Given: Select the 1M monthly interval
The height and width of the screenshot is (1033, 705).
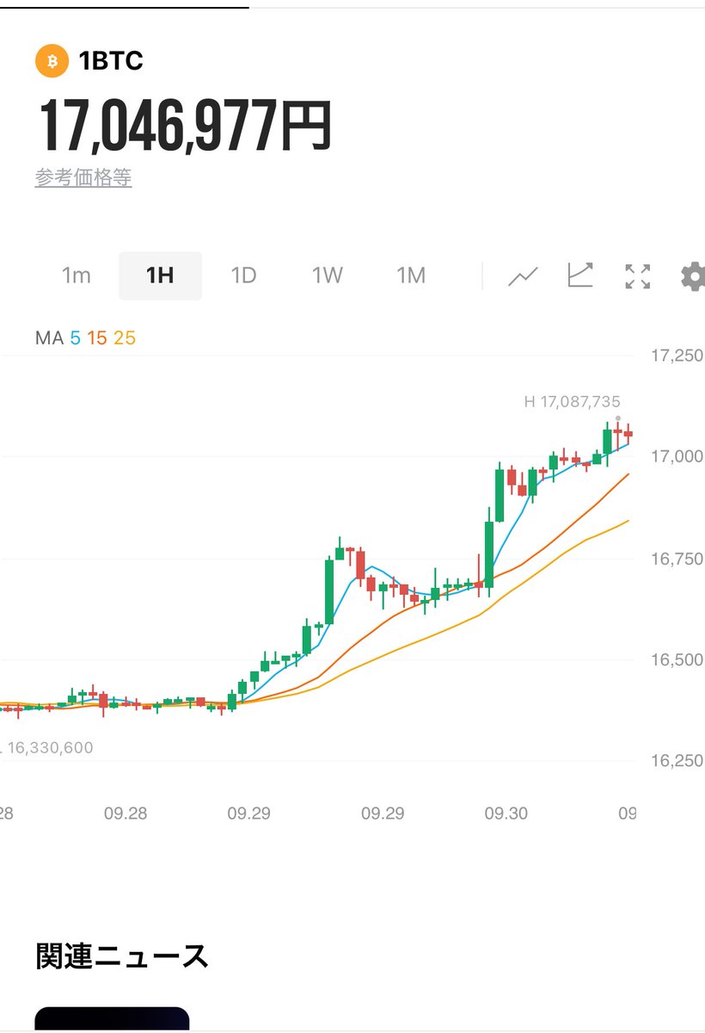Looking at the screenshot, I should (410, 274).
